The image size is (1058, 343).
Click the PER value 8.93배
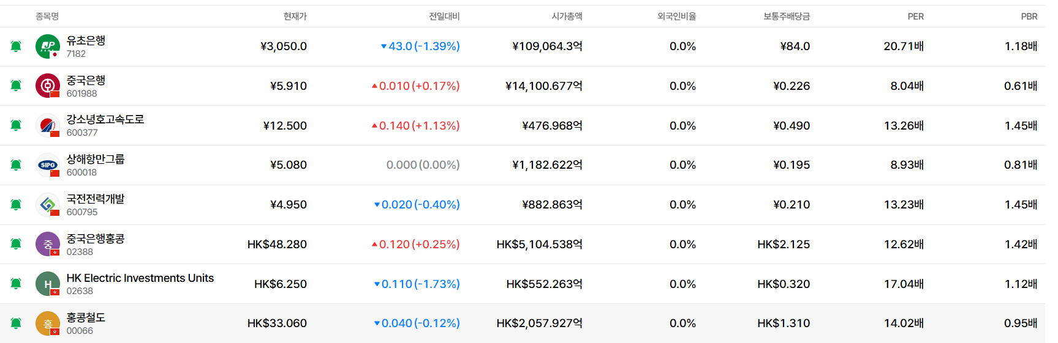click(x=907, y=165)
